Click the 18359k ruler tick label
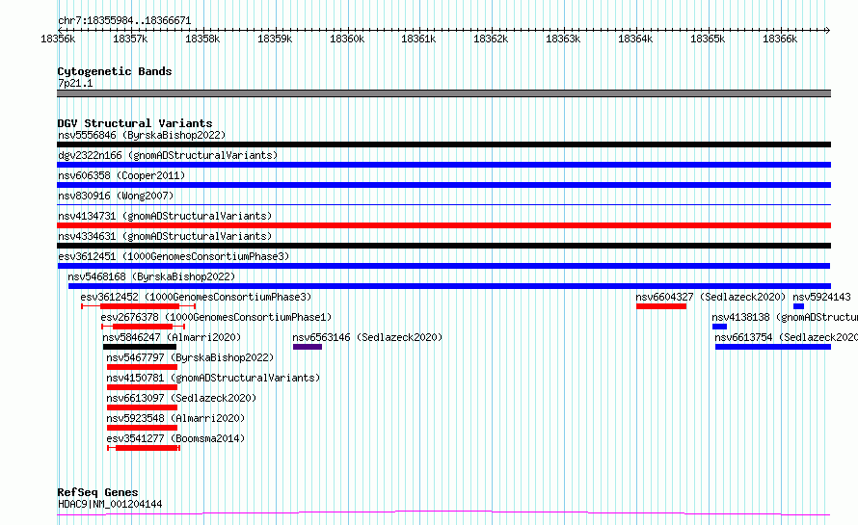This screenshot has width=858, height=525. pyautogui.click(x=275, y=39)
